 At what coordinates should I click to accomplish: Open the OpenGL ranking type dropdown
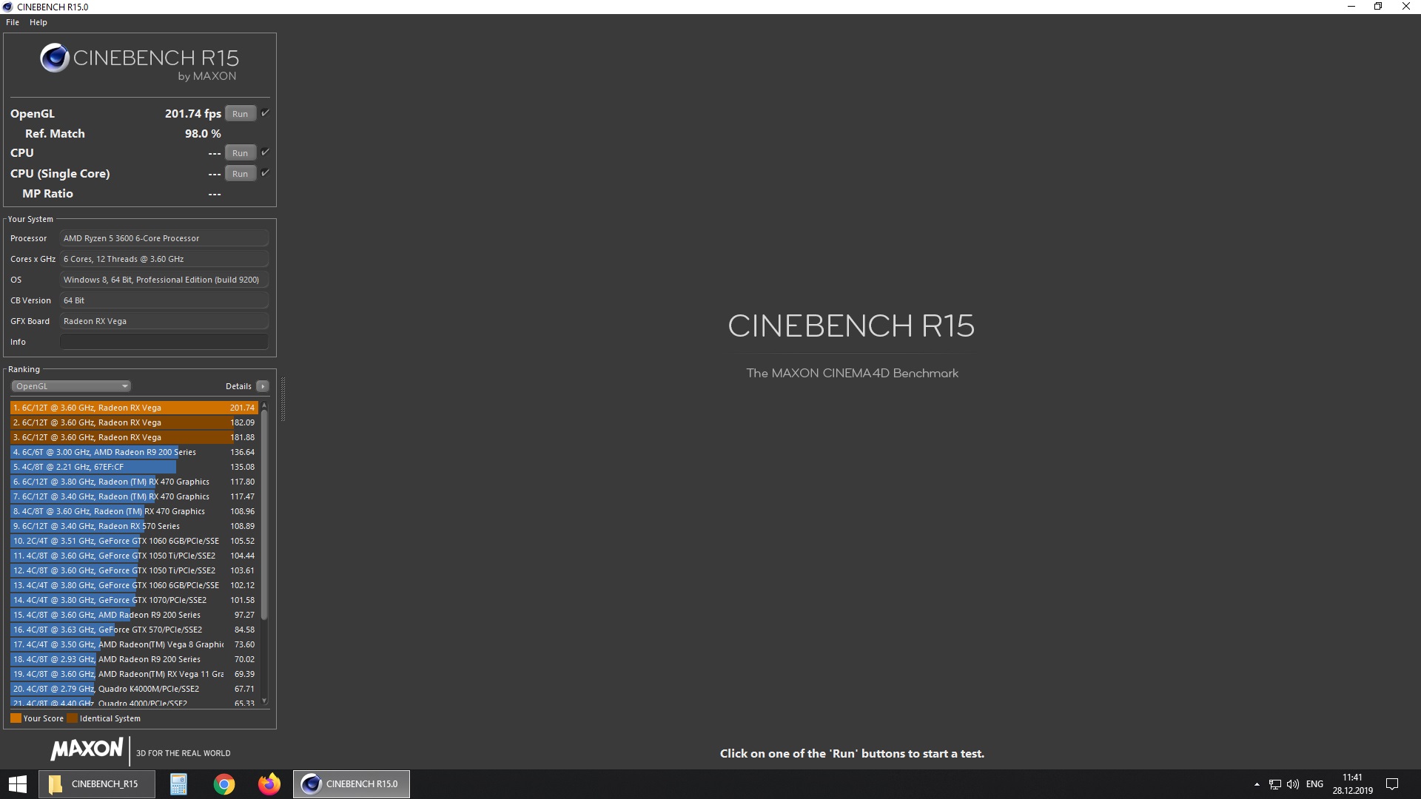[71, 386]
